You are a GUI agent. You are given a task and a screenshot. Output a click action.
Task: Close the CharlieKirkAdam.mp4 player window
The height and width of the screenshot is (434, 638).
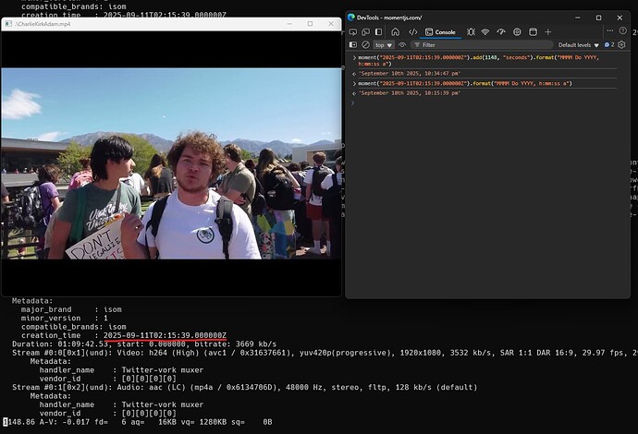[x=331, y=24]
